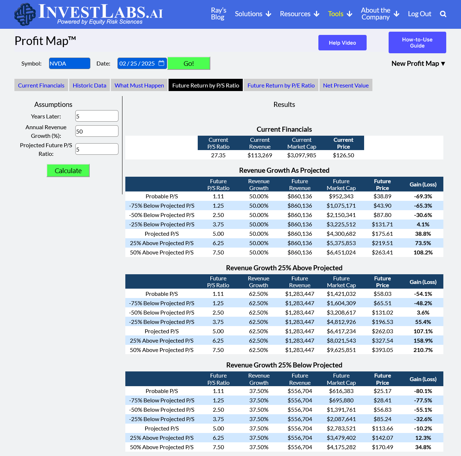Open the search magnifier icon

[443, 14]
